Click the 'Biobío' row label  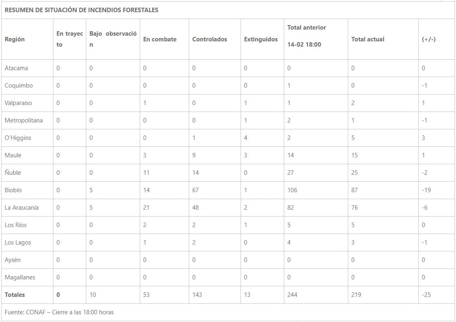[13, 190]
